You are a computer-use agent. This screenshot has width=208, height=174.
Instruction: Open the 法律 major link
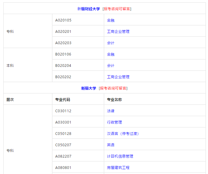(111, 111)
